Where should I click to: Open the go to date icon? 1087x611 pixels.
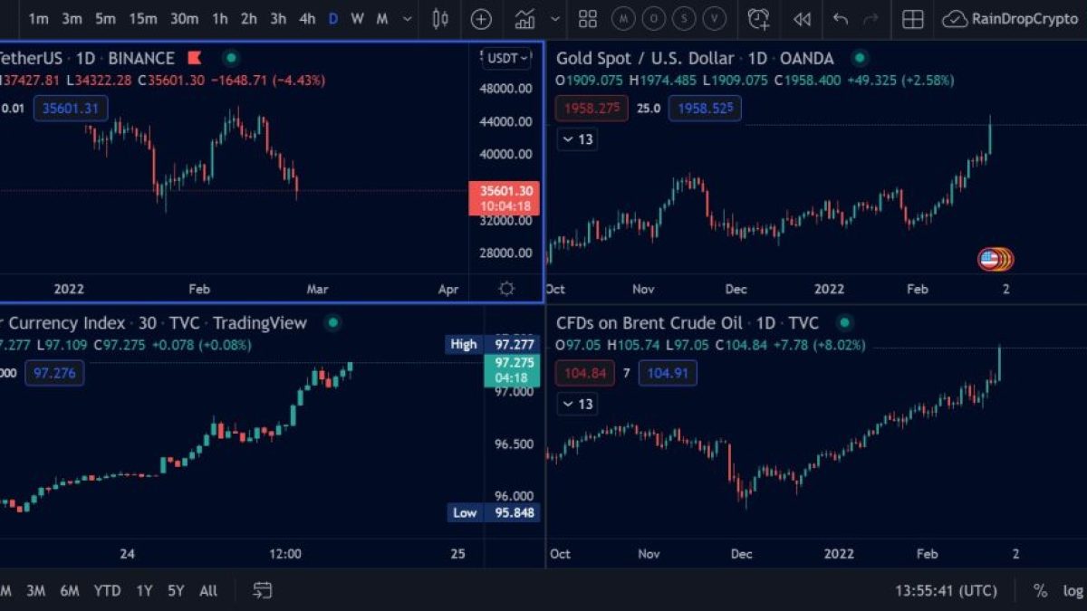pyautogui.click(x=262, y=591)
